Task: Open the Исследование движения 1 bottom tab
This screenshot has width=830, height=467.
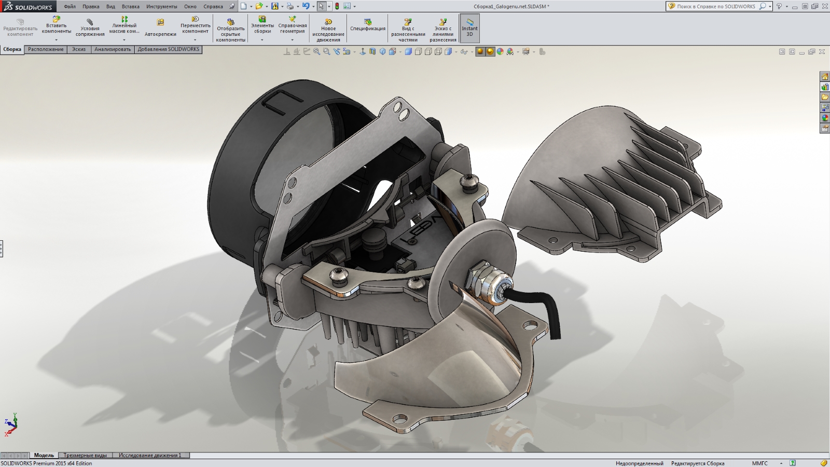Action: click(150, 455)
